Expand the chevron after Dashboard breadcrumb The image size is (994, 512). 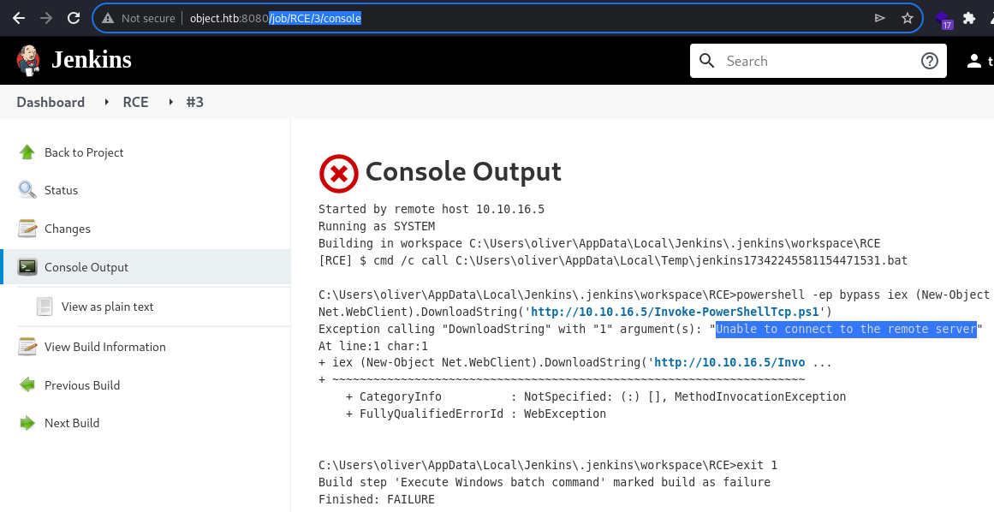106,102
